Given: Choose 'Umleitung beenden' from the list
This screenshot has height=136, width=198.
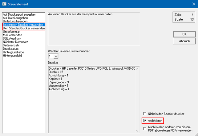Looking at the screenshot, I should pos(15,21).
